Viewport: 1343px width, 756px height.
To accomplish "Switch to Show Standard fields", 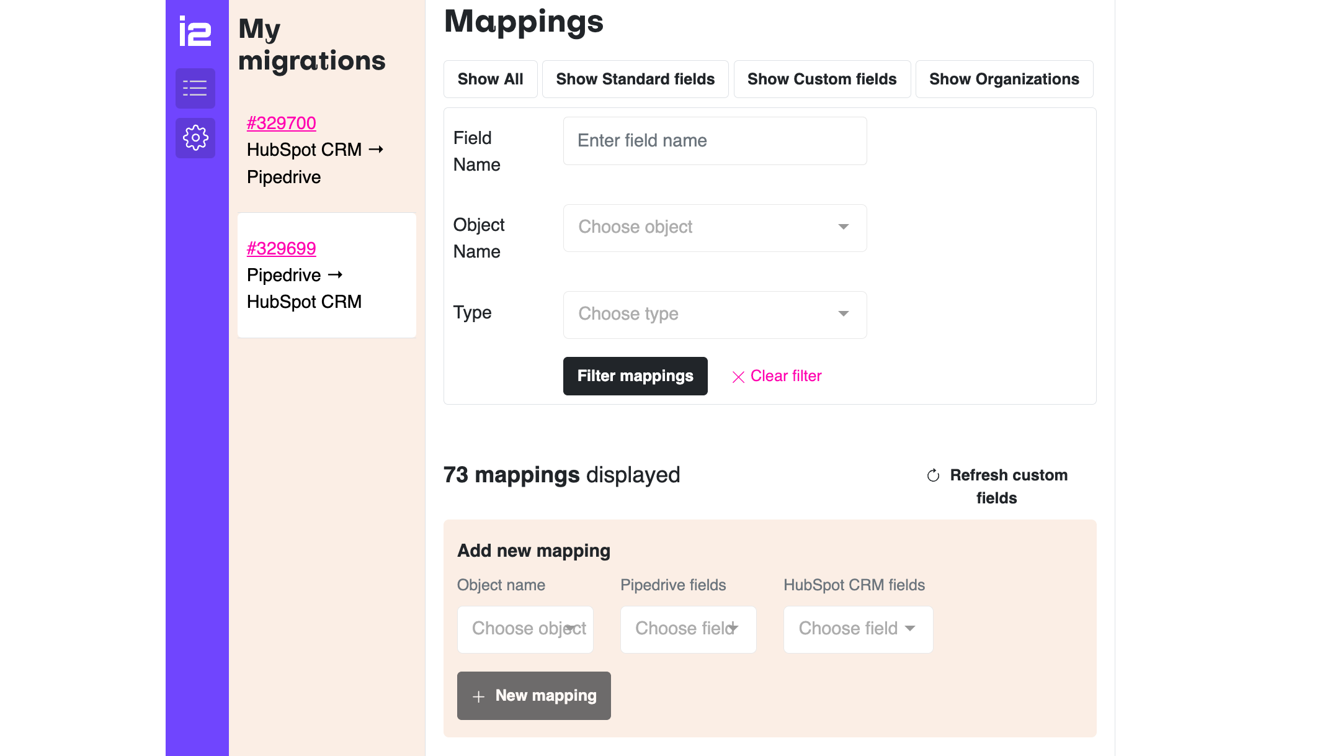I will (x=635, y=79).
